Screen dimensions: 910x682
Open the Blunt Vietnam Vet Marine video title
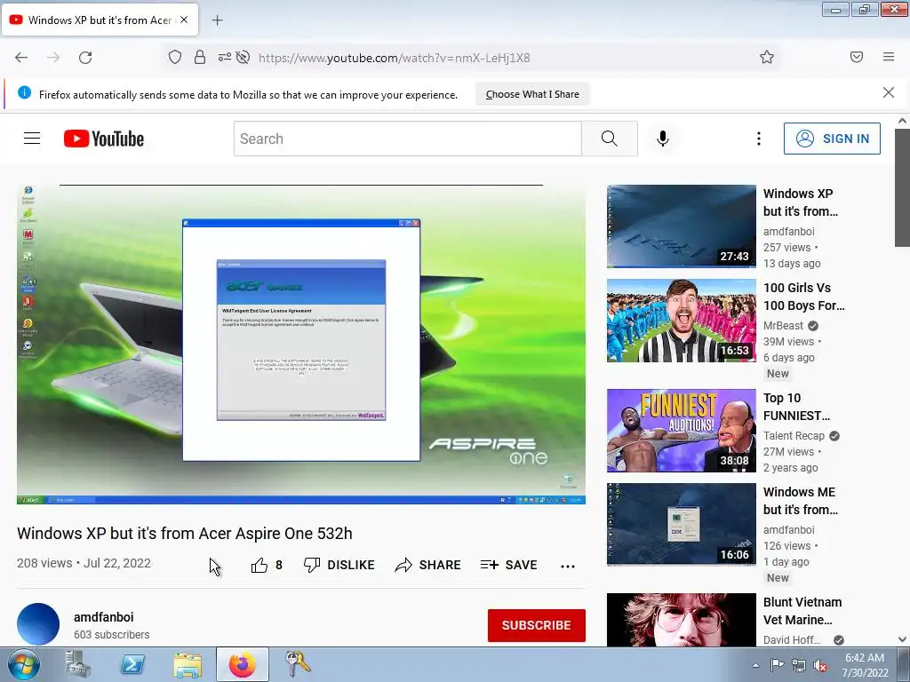coord(802,611)
